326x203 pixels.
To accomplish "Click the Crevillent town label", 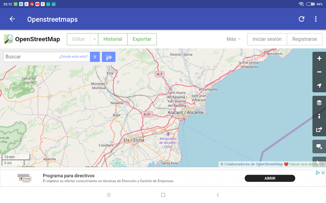I will pos(106,145).
